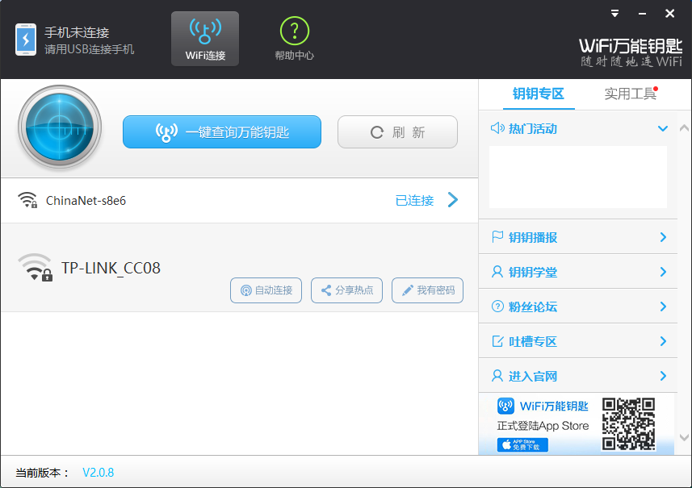This screenshot has width=692, height=488.
Task: Click 一键查询万能钥匙 button
Action: click(x=222, y=132)
